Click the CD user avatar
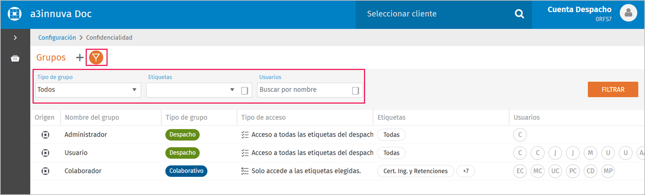This screenshot has height=195, width=645. [590, 171]
